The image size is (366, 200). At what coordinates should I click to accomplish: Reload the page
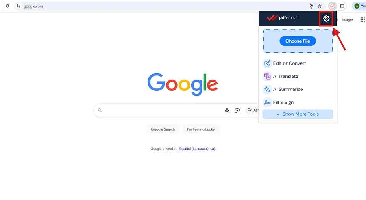pyautogui.click(x=7, y=6)
